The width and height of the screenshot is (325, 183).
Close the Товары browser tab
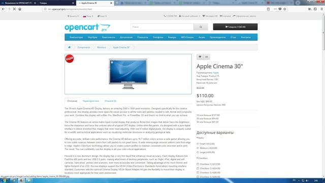(x=73, y=3)
